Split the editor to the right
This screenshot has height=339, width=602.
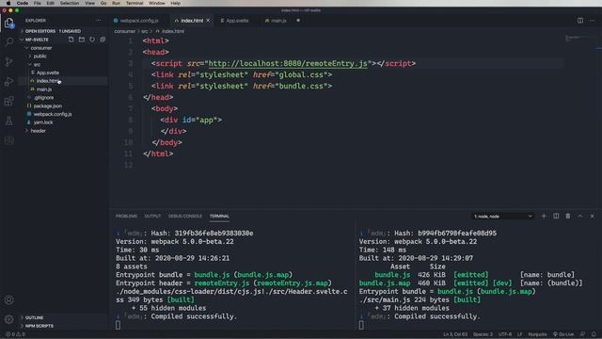tap(580, 21)
